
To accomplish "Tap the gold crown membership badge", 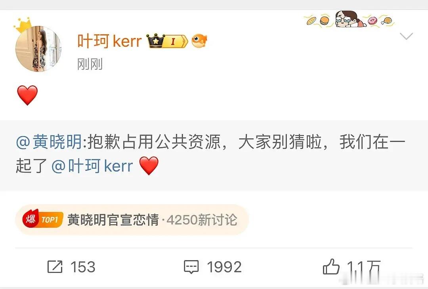I will click(156, 41).
